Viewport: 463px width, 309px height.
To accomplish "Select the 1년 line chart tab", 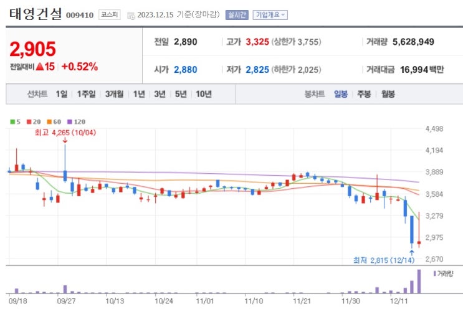I will [139, 94].
